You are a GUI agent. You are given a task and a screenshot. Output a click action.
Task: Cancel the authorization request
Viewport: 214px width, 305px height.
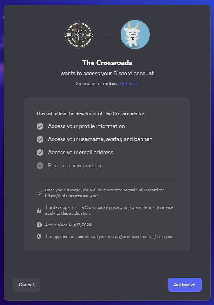point(27,285)
